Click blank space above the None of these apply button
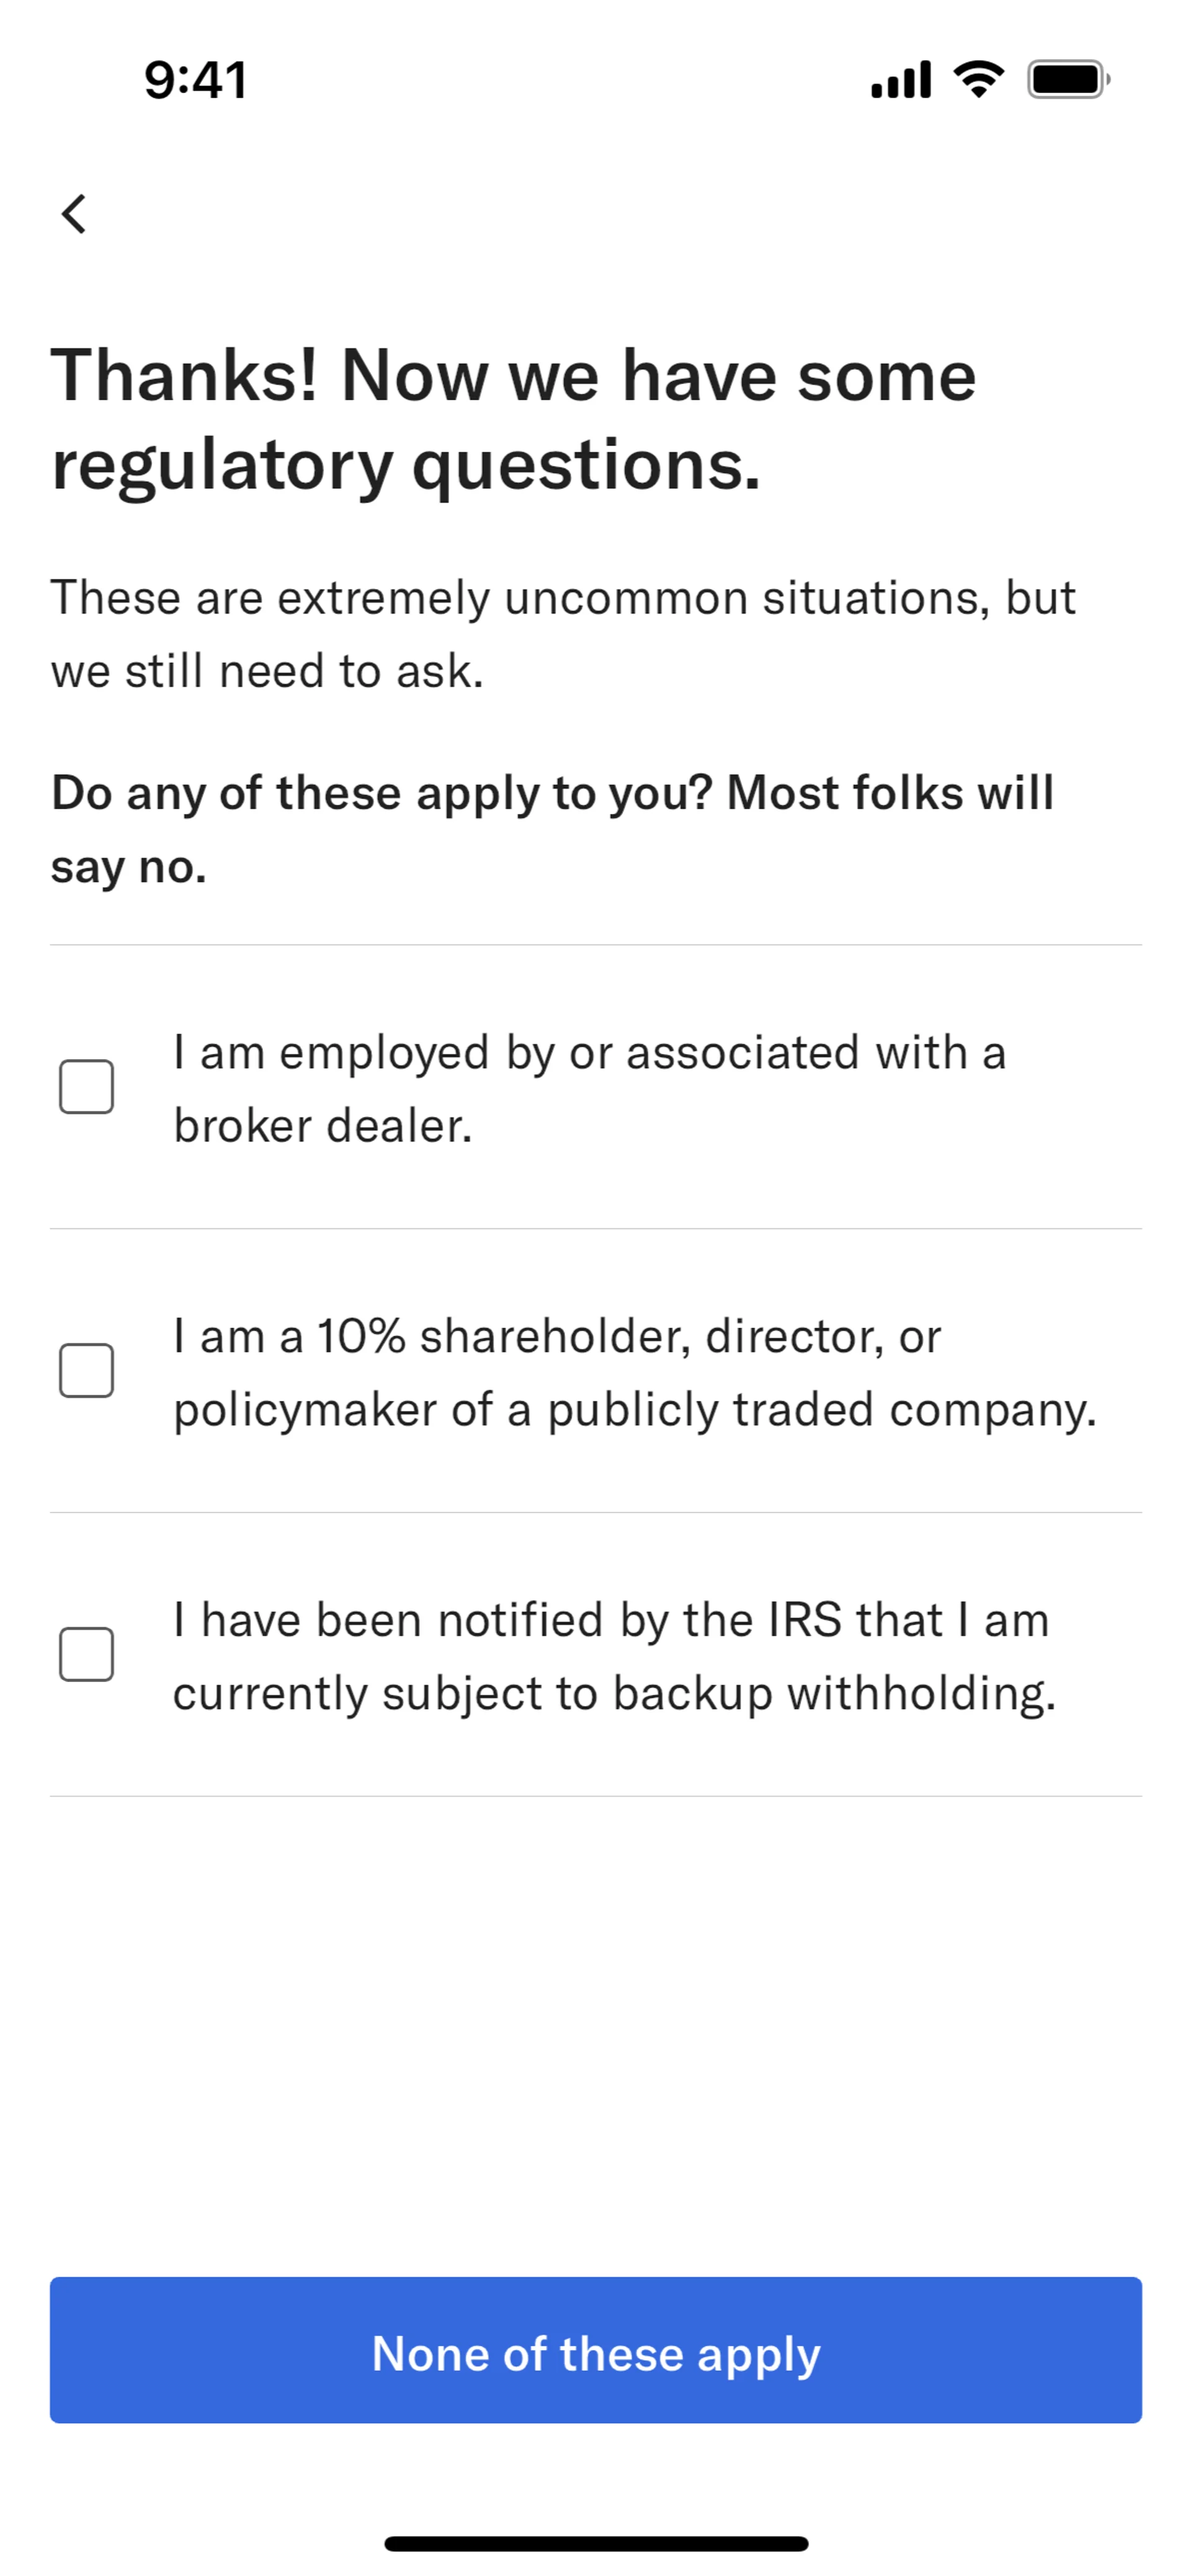 tap(596, 2030)
